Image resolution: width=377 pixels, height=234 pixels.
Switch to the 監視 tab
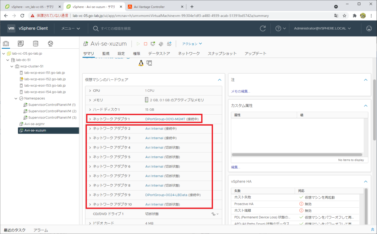[x=106, y=53]
